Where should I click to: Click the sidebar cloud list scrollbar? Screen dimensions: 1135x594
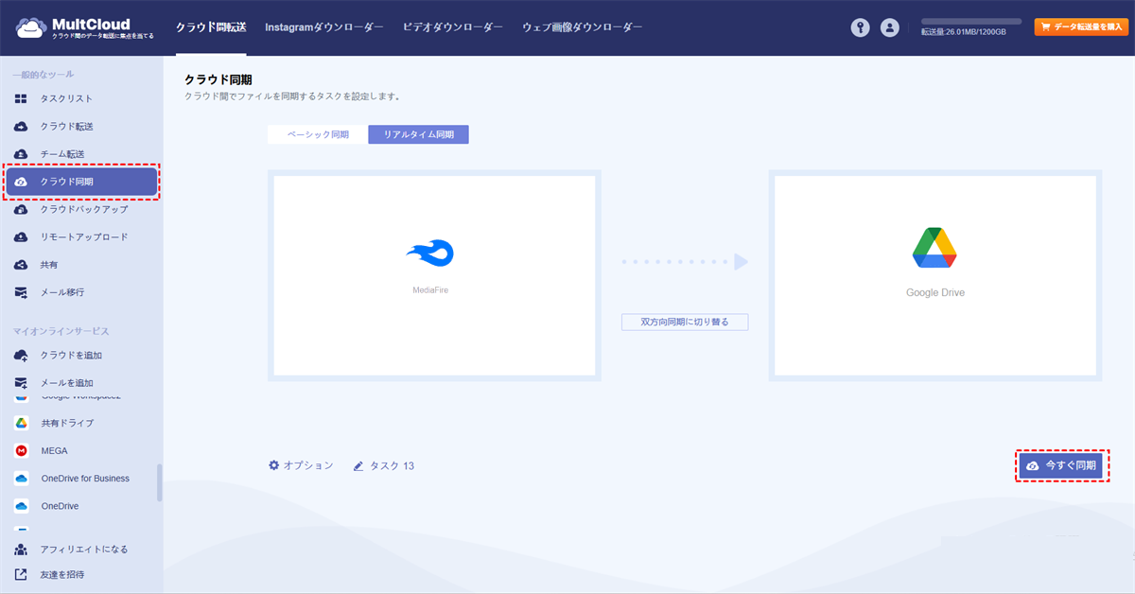click(160, 482)
